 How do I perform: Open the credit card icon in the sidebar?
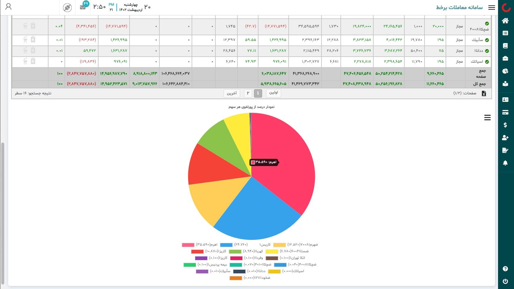(505, 112)
